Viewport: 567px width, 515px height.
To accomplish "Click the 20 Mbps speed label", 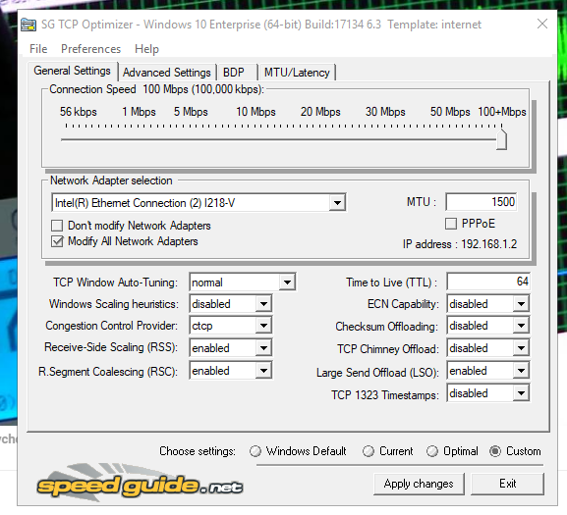I will 320,112.
